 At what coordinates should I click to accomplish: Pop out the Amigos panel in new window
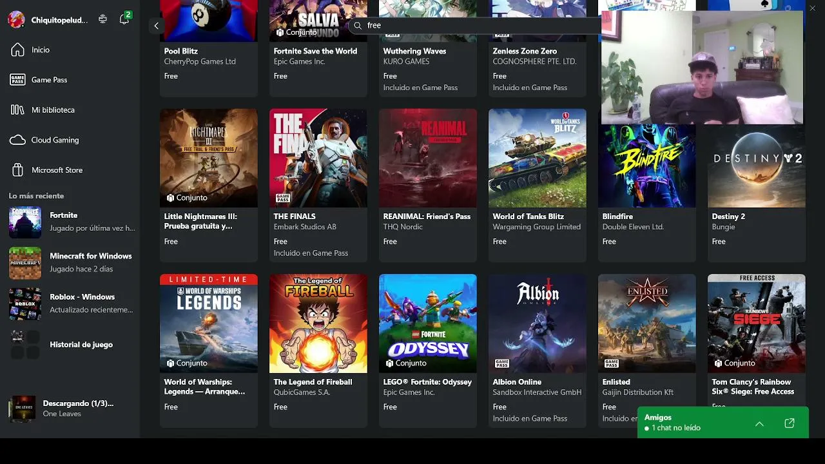coord(790,423)
